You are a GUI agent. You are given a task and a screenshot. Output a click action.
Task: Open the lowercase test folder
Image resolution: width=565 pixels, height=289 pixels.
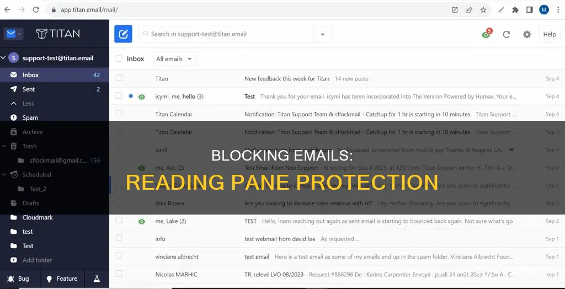pyautogui.click(x=55, y=232)
